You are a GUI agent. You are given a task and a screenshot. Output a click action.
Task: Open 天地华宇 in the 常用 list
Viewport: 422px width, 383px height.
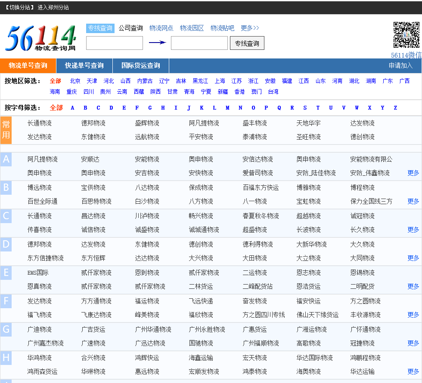coord(308,123)
